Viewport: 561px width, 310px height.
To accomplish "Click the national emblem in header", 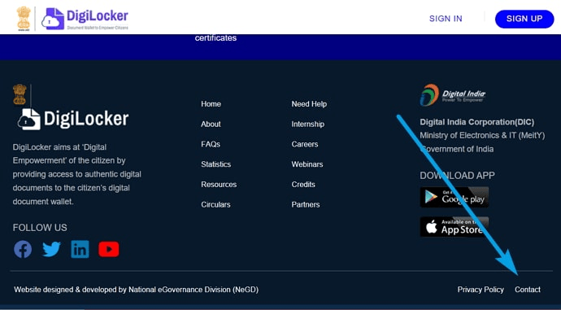I will tap(24, 19).
